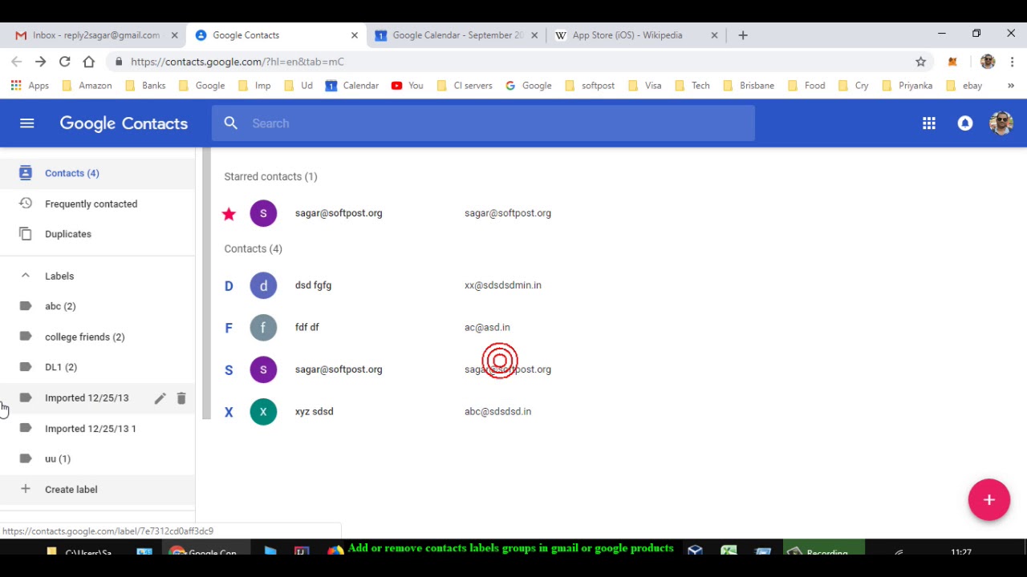Select Contacts (4) in sidebar
This screenshot has height=577, width=1027.
[97, 173]
